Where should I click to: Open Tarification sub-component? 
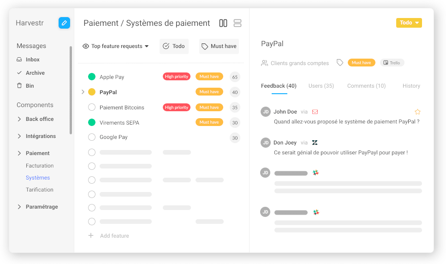click(x=40, y=190)
